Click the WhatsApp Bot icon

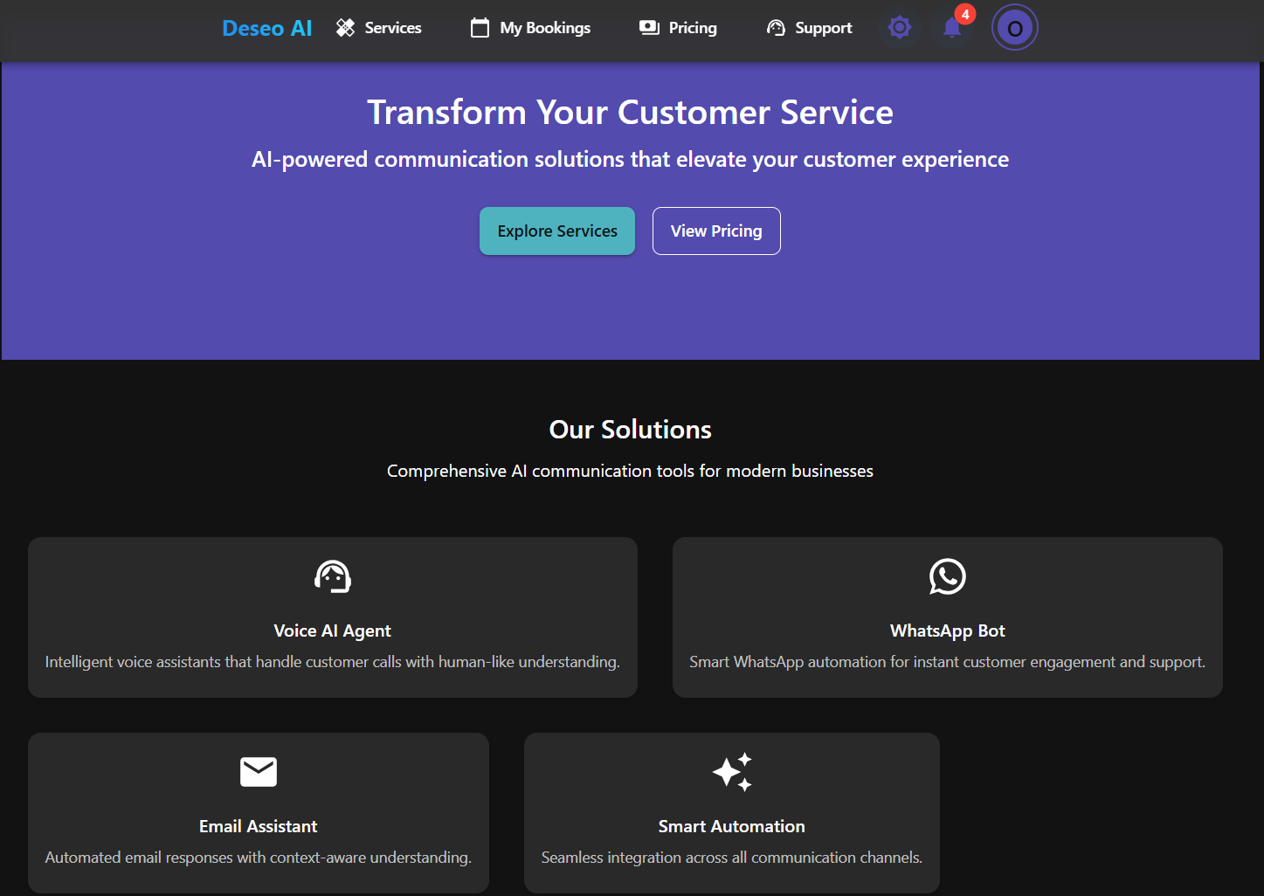pos(947,576)
